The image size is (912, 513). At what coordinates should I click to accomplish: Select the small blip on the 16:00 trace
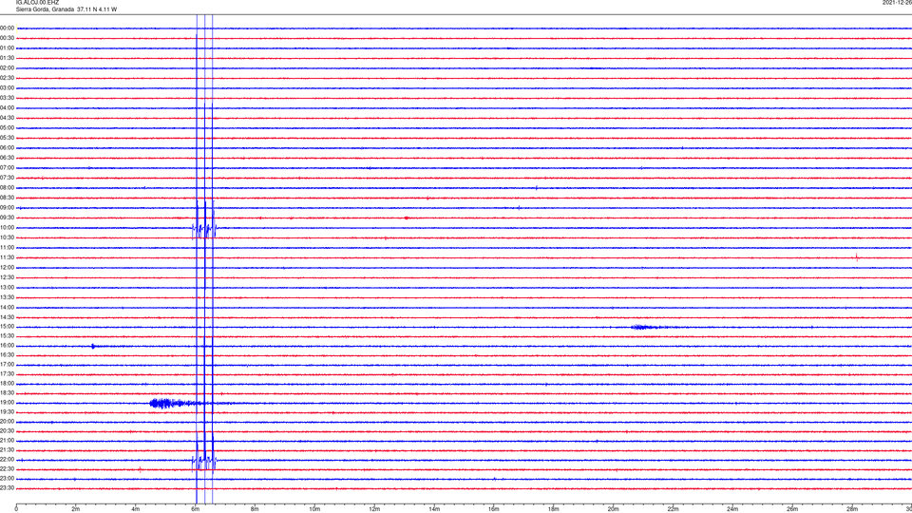point(93,346)
